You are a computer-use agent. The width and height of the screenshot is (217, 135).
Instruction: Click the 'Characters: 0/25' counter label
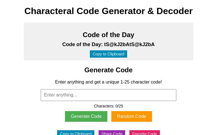coord(108,106)
